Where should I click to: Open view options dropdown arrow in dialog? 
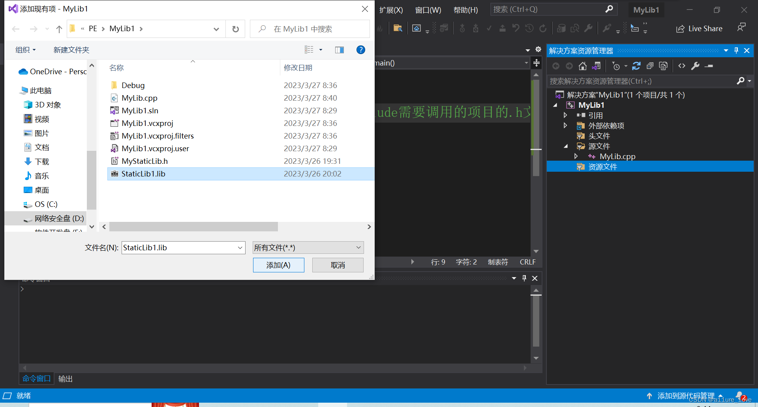321,50
